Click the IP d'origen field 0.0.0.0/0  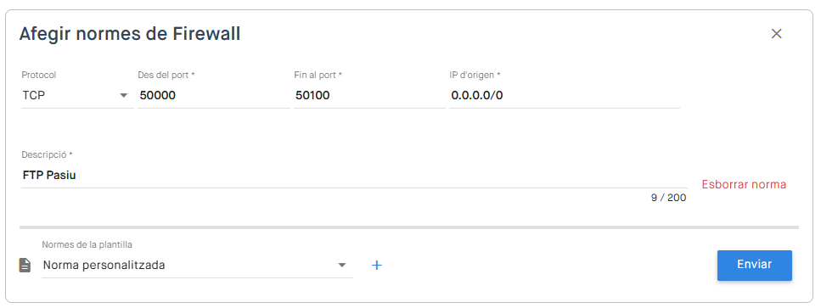565,96
